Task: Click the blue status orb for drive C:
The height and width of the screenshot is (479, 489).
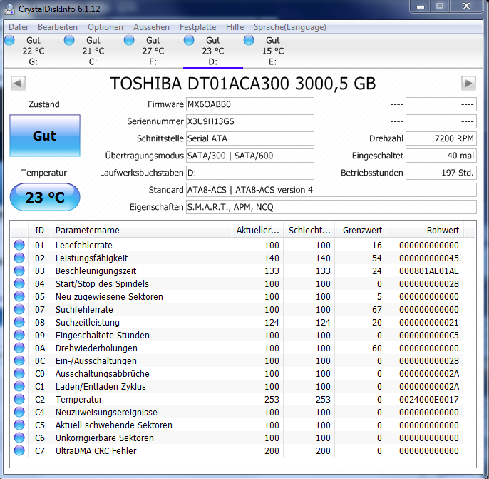Action: pyautogui.click(x=69, y=40)
